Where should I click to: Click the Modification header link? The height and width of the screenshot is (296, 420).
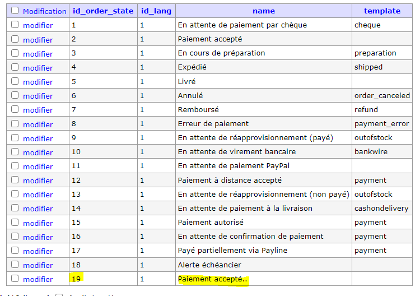(x=44, y=11)
